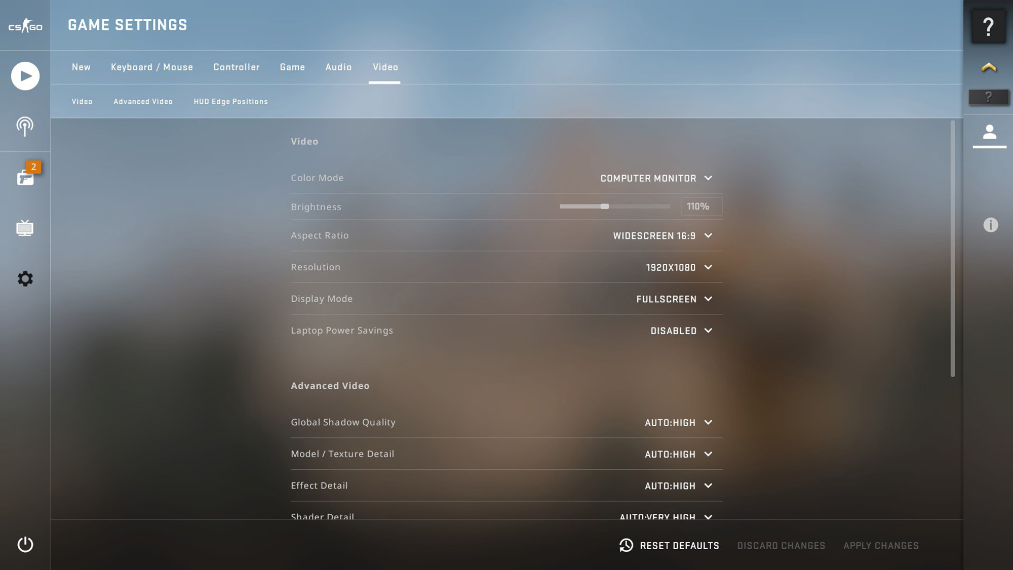Click Apply Changes button

click(x=881, y=546)
